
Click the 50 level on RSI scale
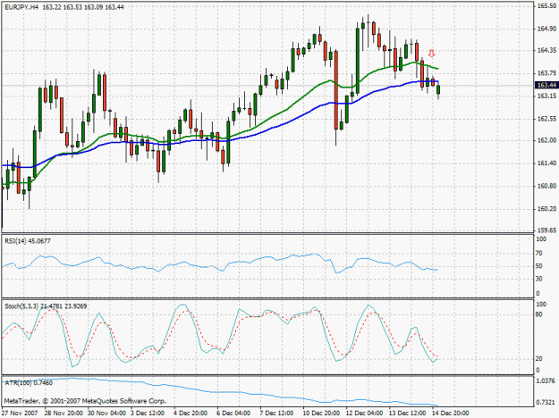point(539,266)
